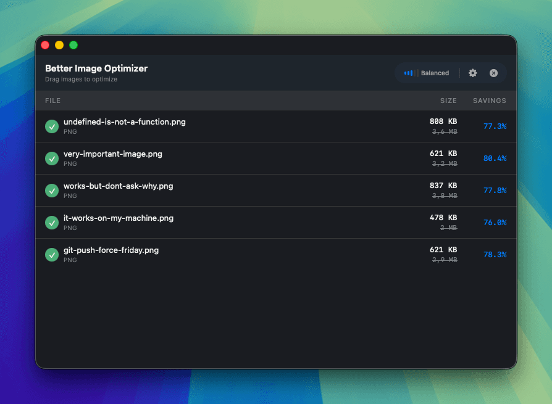Image resolution: width=552 pixels, height=404 pixels.
Task: Click the checkmark next to it-works-on-my-machine.png
Action: [52, 223]
